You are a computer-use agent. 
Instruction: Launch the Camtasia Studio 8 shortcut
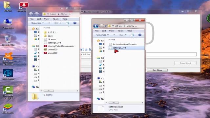pyautogui.click(x=8, y=92)
